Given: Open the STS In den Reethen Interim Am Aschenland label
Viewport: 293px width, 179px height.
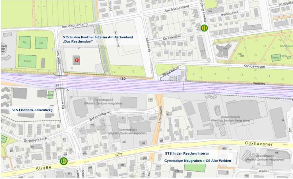Looking at the screenshot, I should point(98,37).
